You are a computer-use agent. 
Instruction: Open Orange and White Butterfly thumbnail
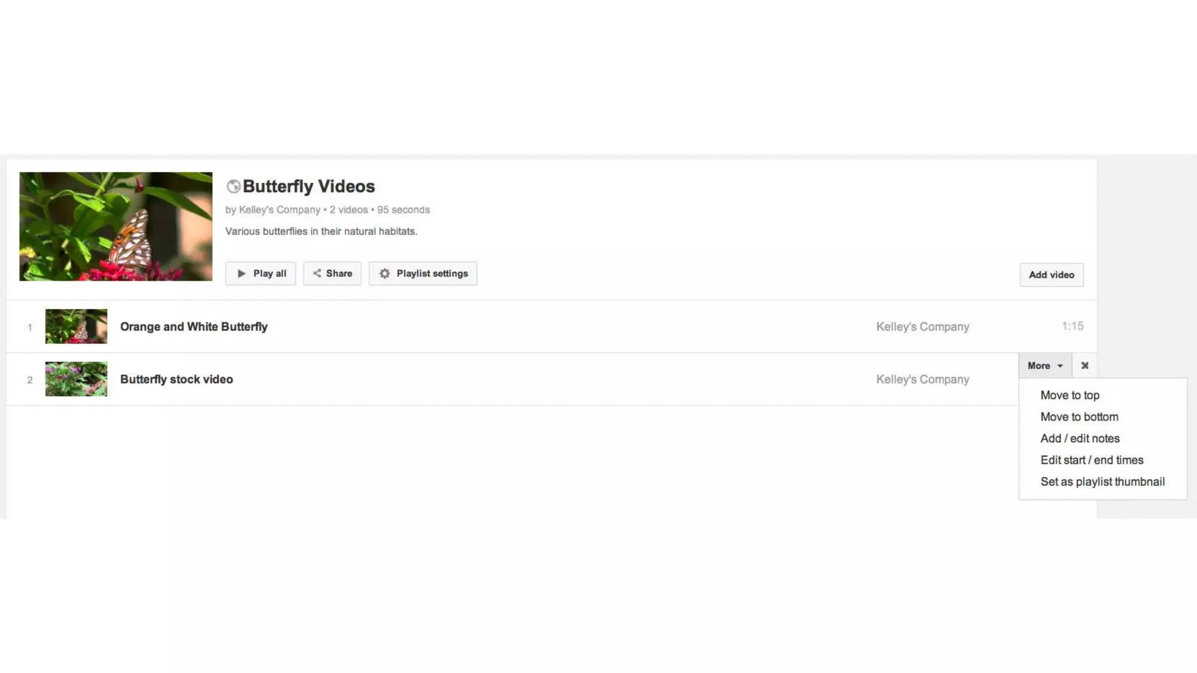click(76, 326)
